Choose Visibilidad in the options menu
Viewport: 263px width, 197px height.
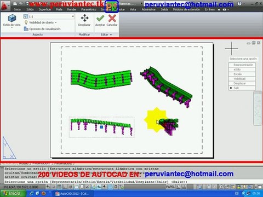242,79
